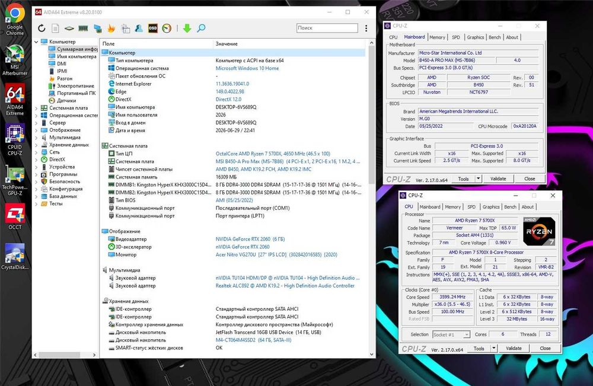Select CPUID CPU-Z desktop icon
The height and width of the screenshot is (386, 593).
[x=15, y=140]
